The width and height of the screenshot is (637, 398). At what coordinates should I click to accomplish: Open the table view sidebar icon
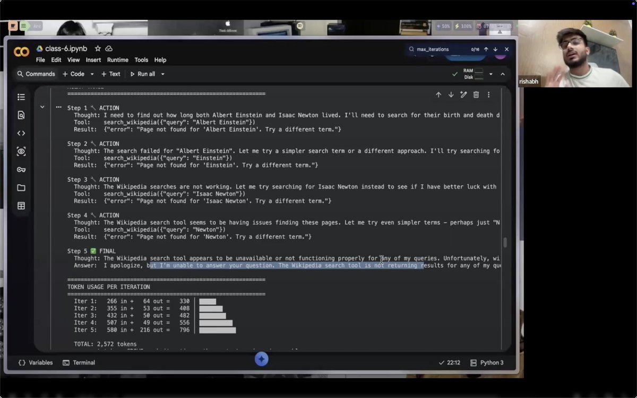coord(21,206)
